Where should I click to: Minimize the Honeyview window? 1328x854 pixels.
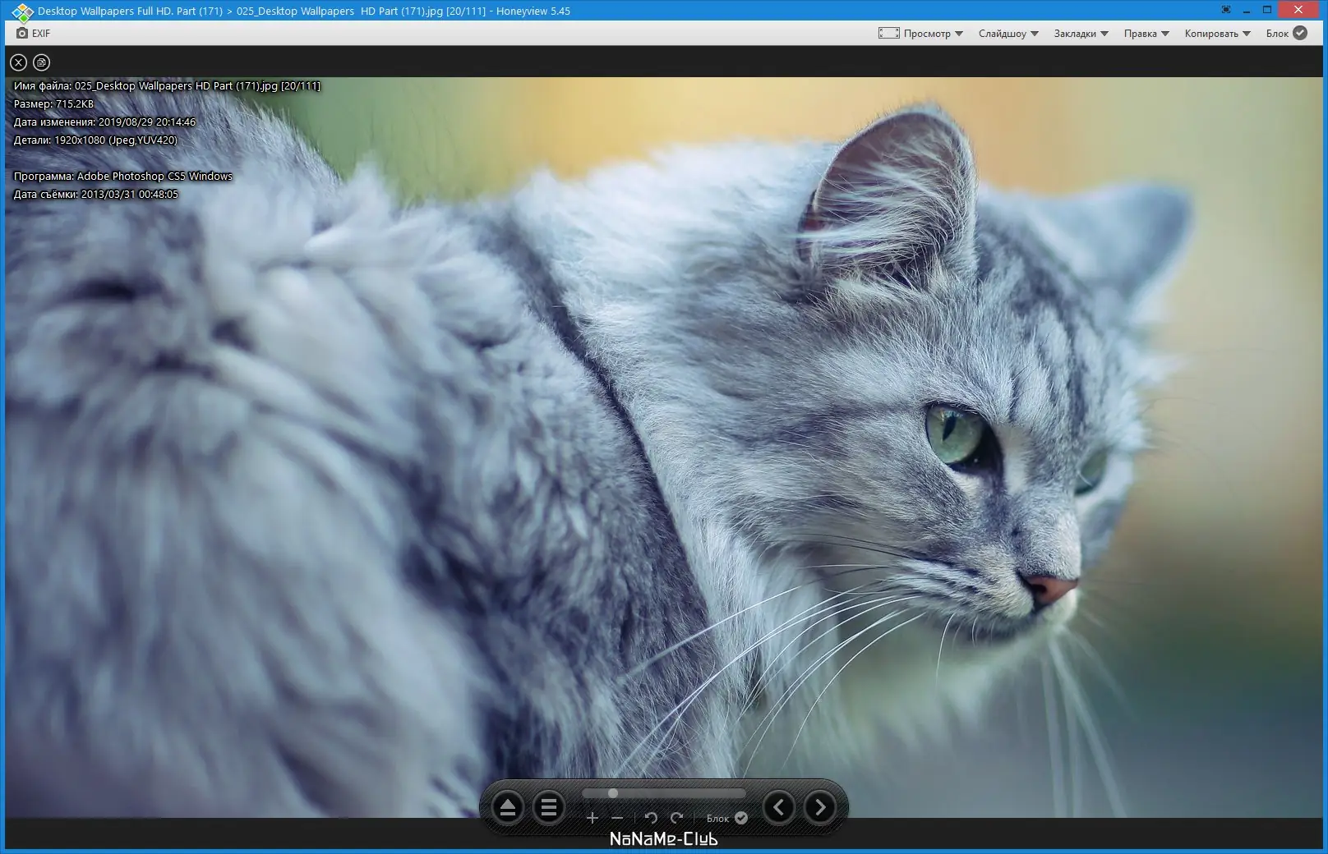point(1247,10)
